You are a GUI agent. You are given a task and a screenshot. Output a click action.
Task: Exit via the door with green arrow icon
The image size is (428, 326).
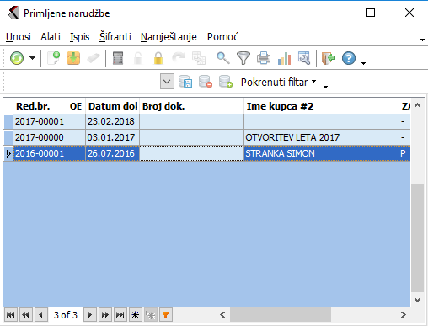tap(329, 58)
